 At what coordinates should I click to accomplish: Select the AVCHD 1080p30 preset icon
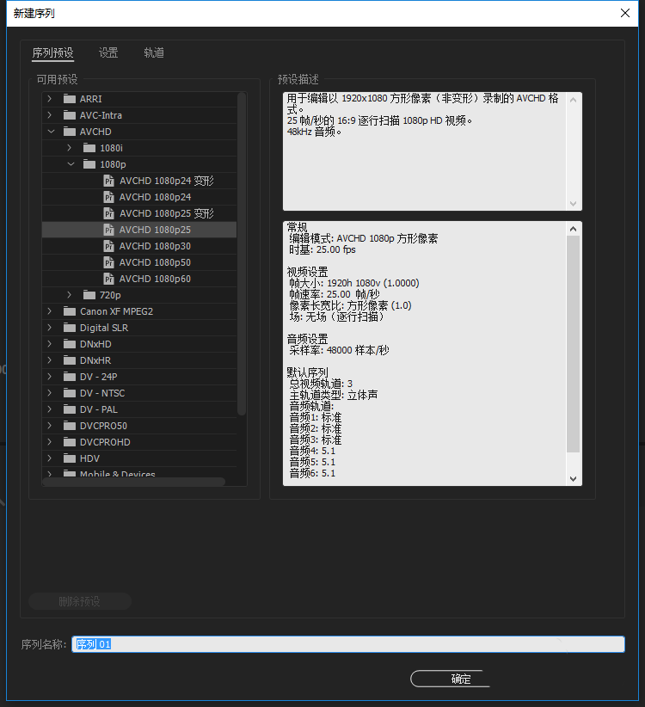tap(108, 246)
